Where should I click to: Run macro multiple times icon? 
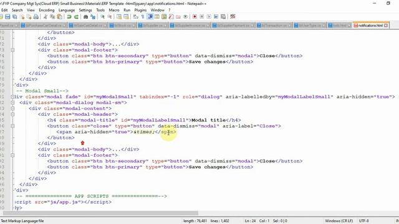click(216, 17)
